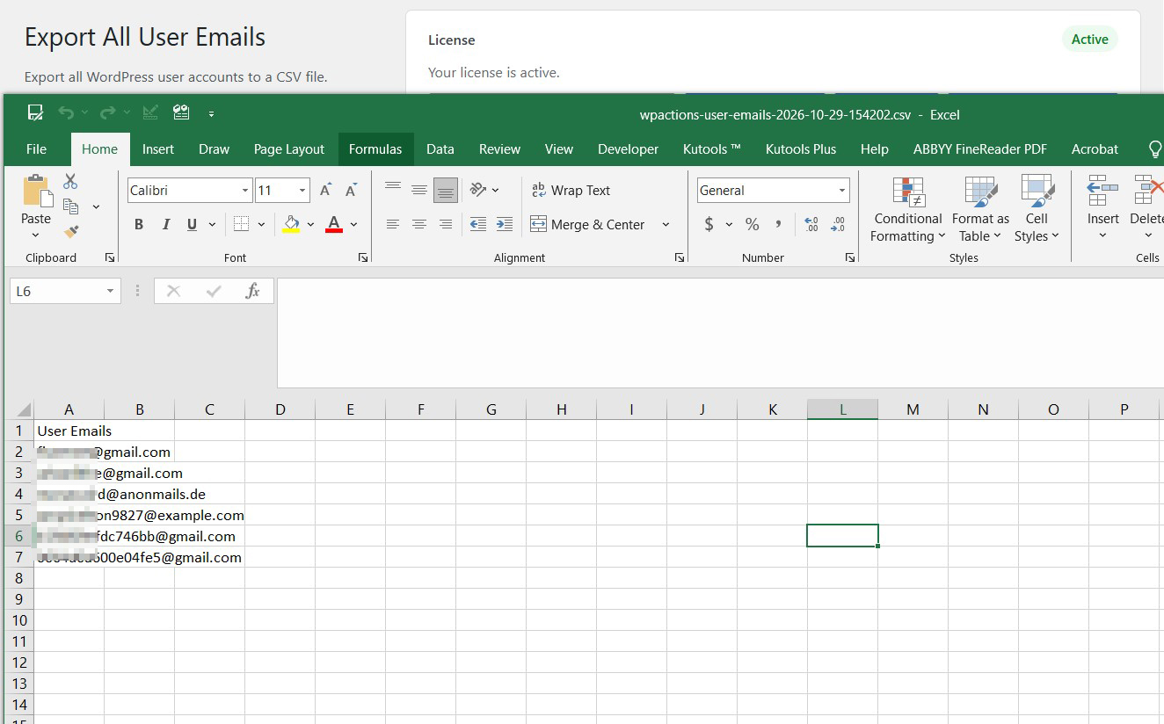Click the Fill Color bucket icon
The height and width of the screenshot is (724, 1164).
(291, 225)
